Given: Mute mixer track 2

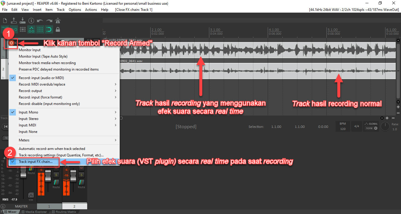Looking at the screenshot, I should 81,168.
